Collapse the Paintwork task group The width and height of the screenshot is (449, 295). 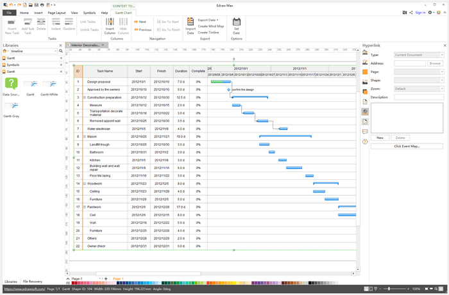click(x=85, y=207)
